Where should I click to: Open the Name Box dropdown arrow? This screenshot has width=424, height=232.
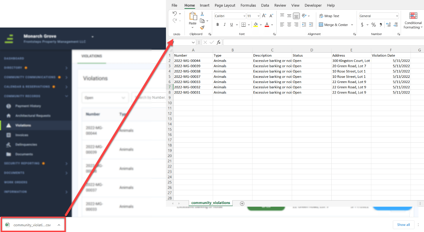tap(193, 42)
